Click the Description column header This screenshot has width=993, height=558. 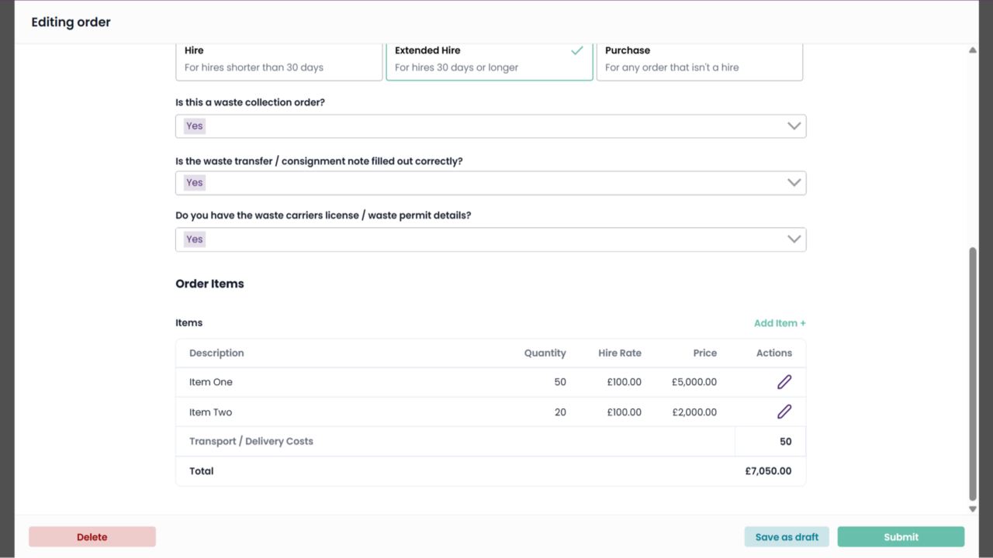click(216, 353)
